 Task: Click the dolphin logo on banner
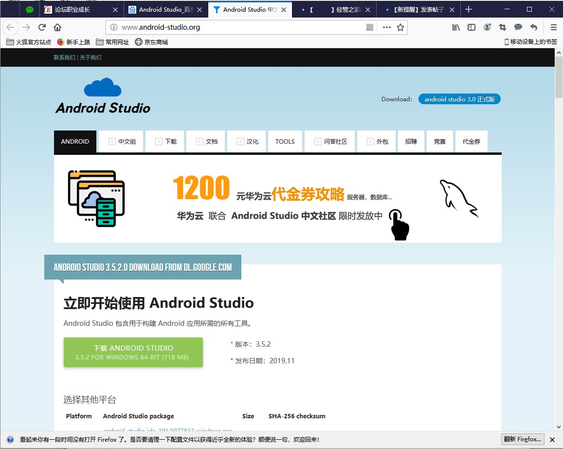point(459,199)
